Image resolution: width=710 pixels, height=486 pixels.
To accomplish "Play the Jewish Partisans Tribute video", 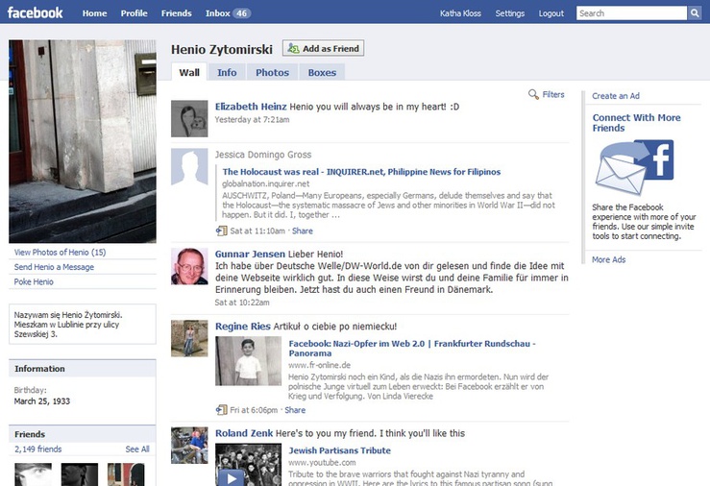I will pos(232,478).
